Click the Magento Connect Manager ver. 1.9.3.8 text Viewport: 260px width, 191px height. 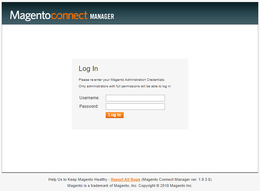tap(177, 179)
